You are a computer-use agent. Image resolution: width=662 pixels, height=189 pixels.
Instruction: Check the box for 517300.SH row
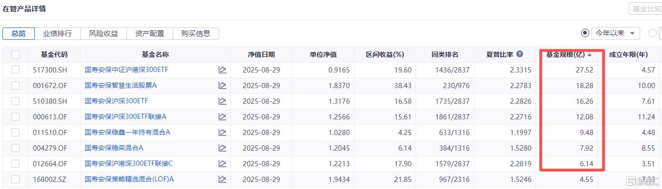point(16,70)
